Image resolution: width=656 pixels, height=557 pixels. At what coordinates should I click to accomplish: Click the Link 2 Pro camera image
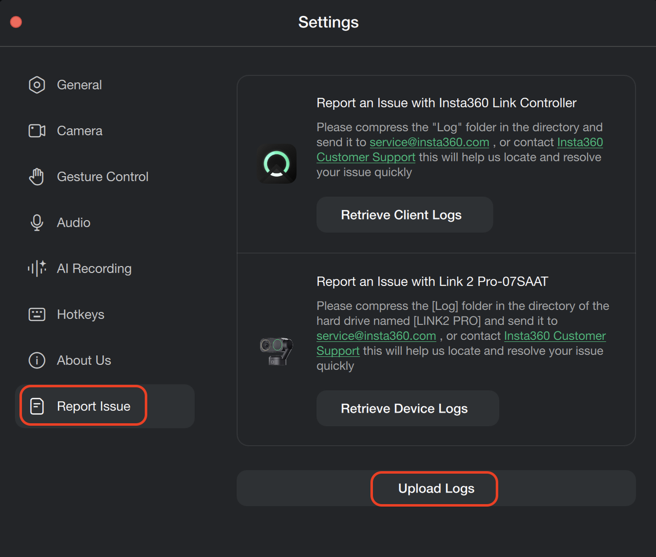click(x=277, y=350)
